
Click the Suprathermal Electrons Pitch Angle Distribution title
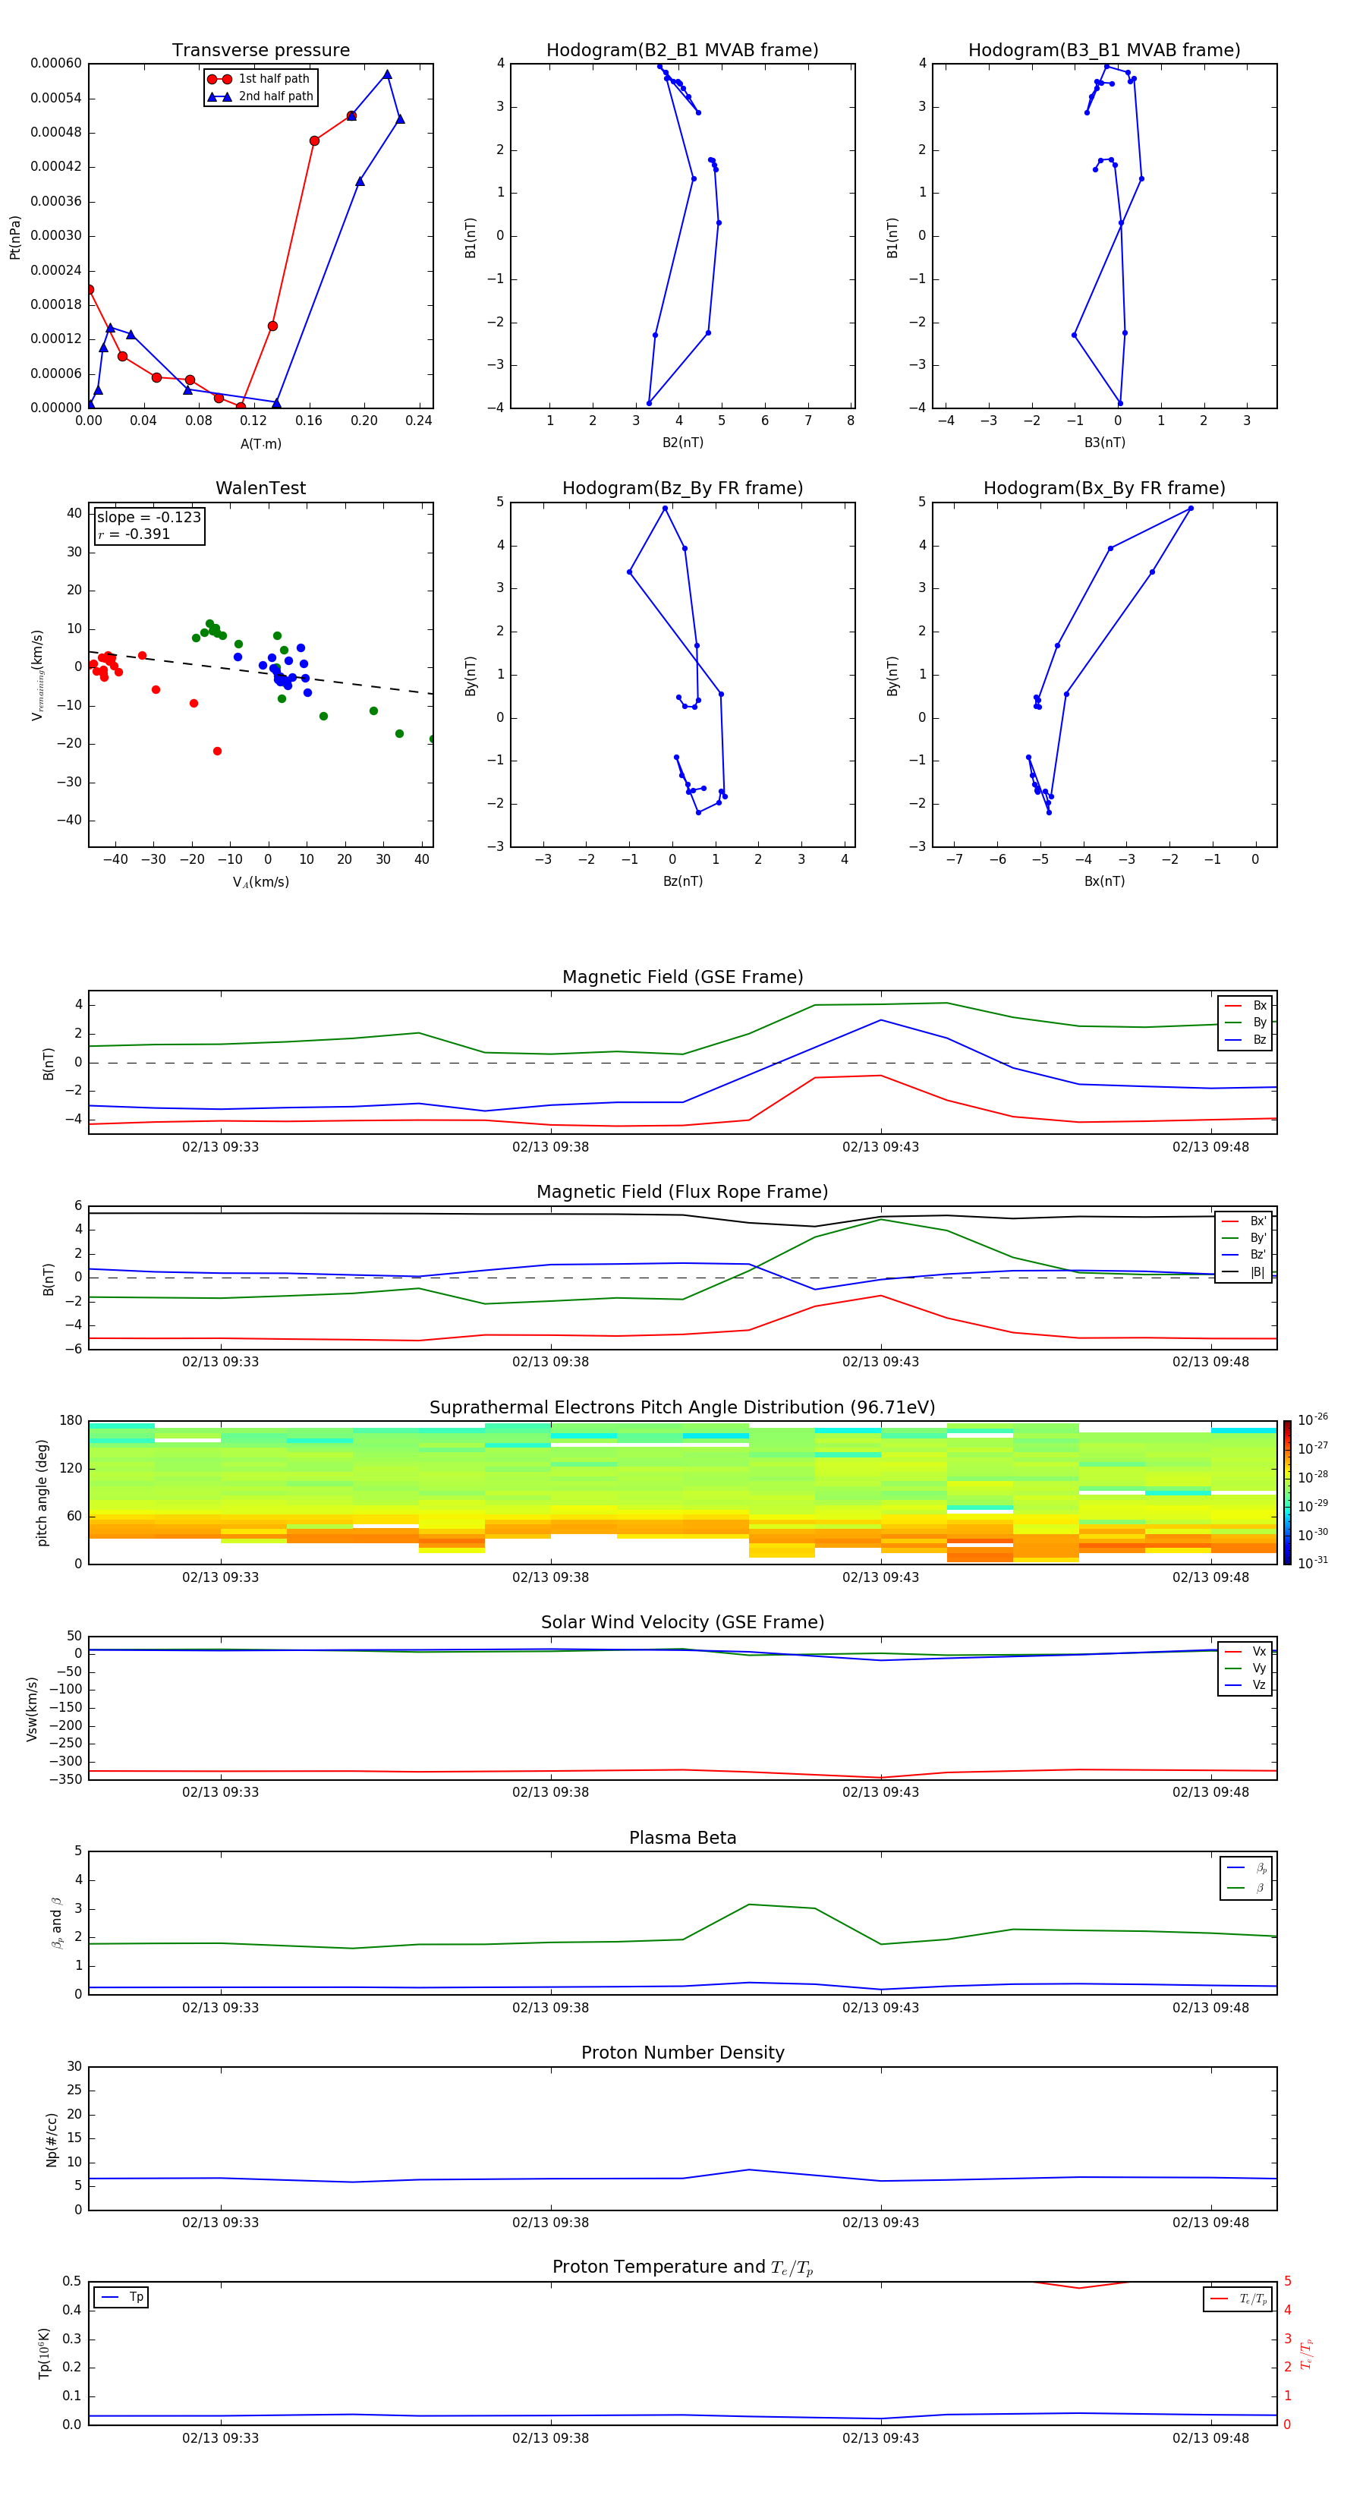pos(682,1408)
